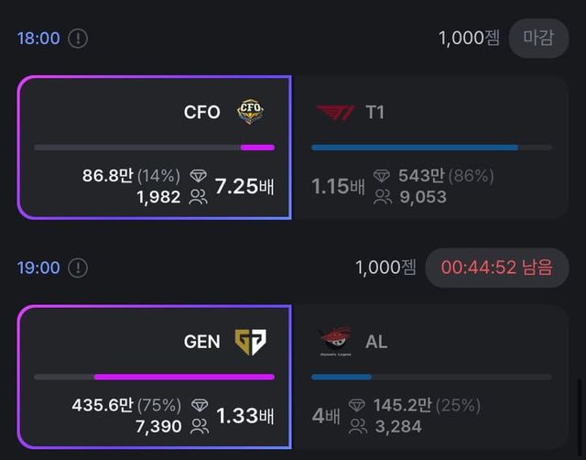This screenshot has height=460, width=586.
Task: Click the 마감 closed button
Action: click(538, 38)
